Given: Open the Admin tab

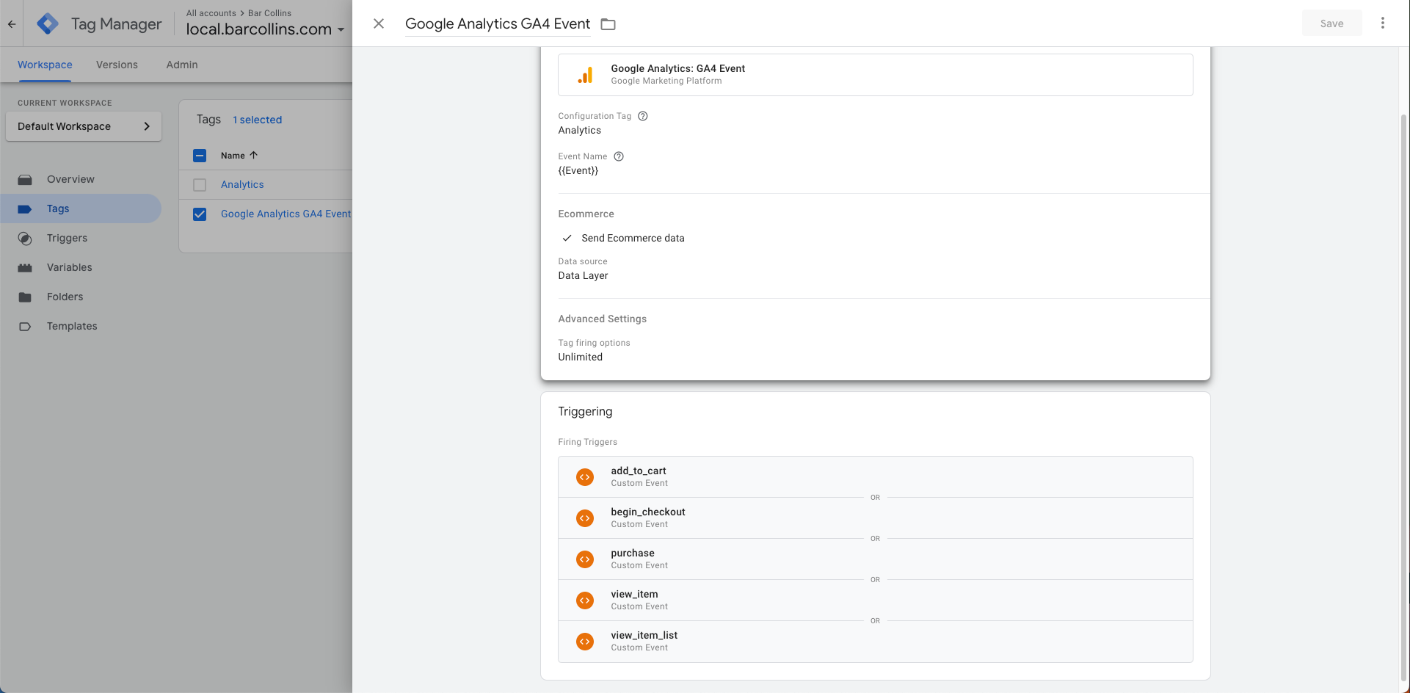Looking at the screenshot, I should (x=181, y=65).
